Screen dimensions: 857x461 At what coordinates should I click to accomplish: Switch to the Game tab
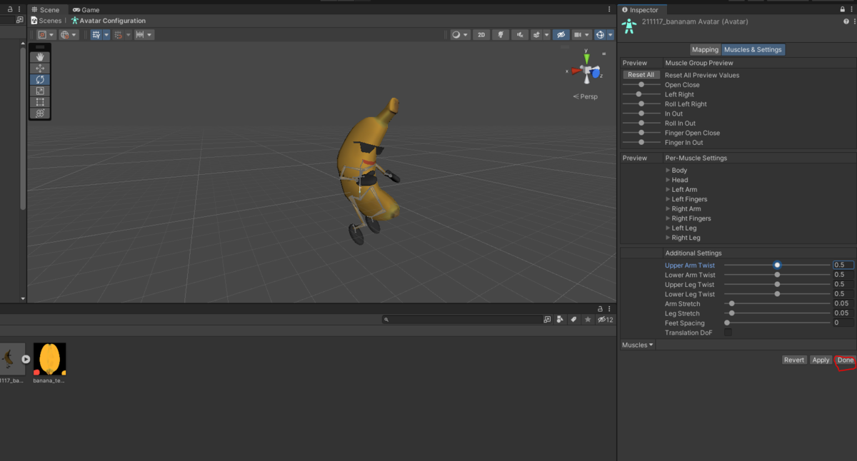pyautogui.click(x=86, y=10)
